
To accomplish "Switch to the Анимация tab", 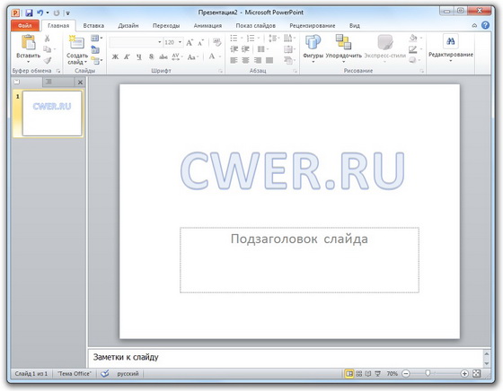I will [x=207, y=26].
